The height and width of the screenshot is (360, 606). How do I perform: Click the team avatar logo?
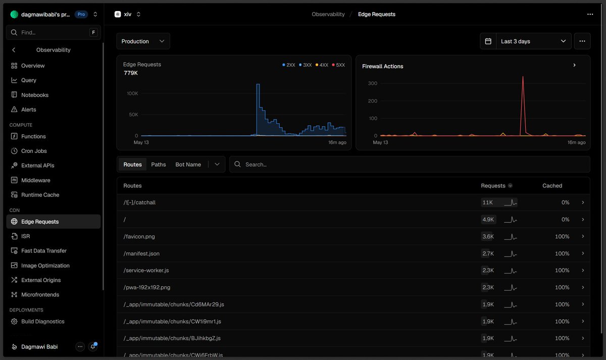coord(14,14)
